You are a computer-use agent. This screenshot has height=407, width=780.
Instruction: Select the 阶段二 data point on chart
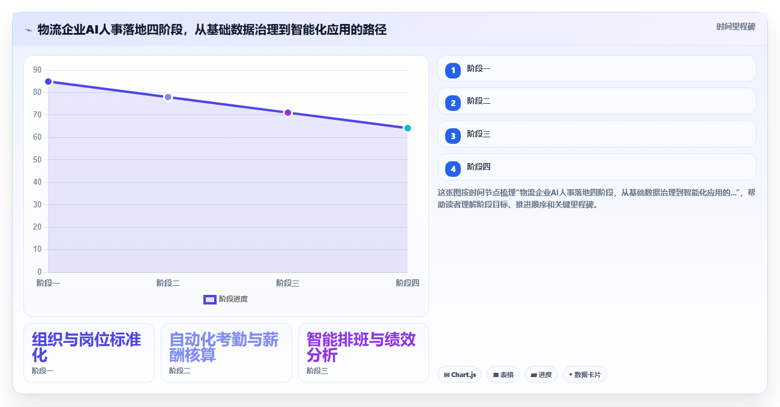[x=168, y=97]
